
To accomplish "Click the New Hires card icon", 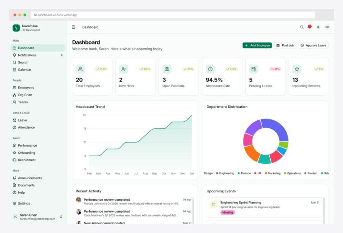I will (x=124, y=69).
